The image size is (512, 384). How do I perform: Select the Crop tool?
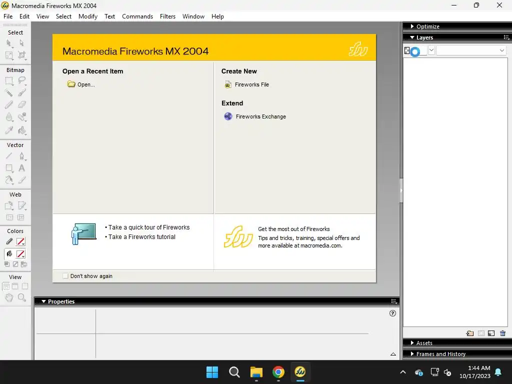pos(21,55)
